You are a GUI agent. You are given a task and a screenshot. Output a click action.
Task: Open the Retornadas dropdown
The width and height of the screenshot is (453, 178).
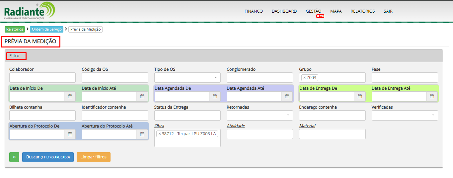click(x=260, y=115)
